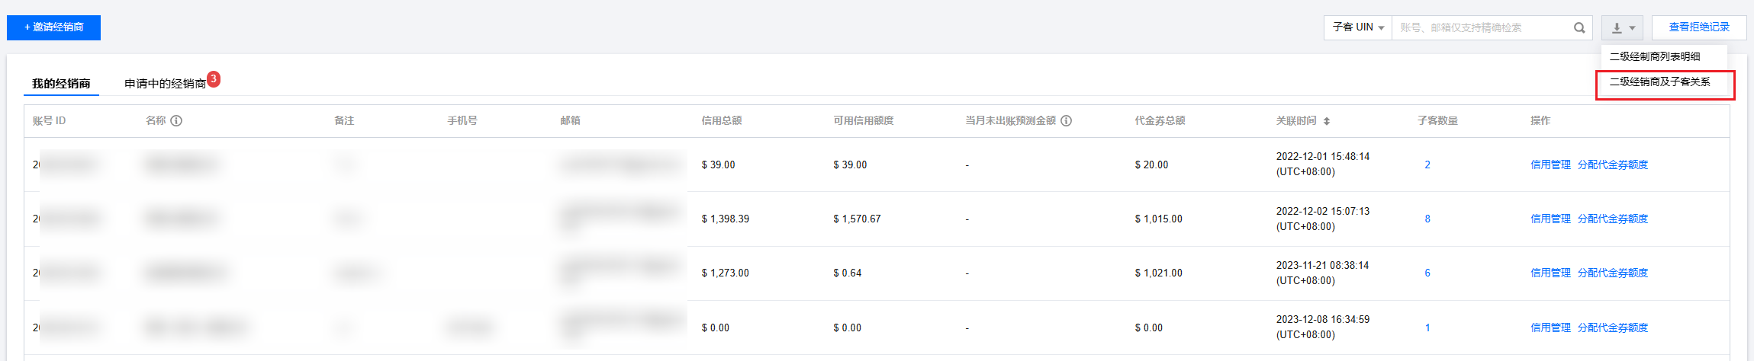Select 二级经制商列表明细 from download menu

pos(1655,56)
